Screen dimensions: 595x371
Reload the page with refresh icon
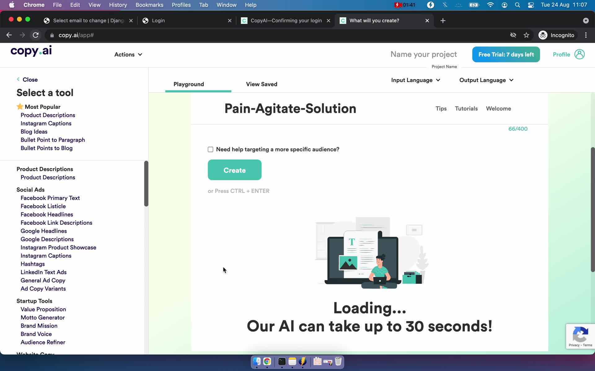click(36, 35)
